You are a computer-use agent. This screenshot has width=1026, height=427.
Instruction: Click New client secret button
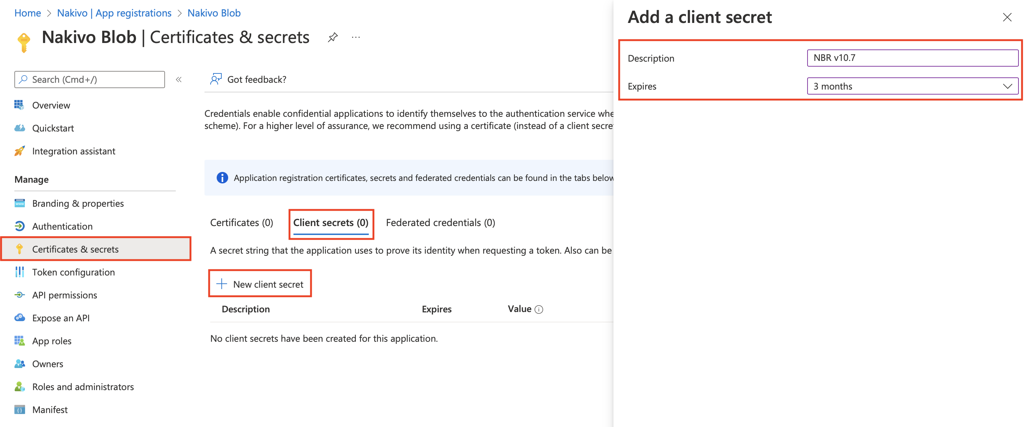[260, 284]
